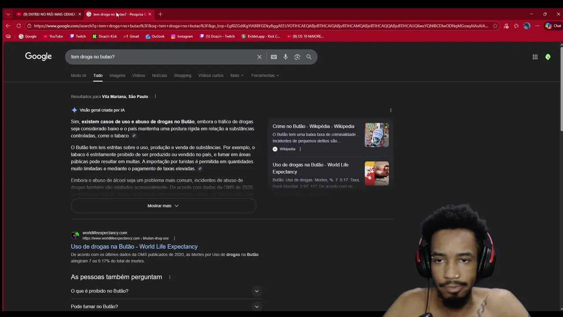Open location options next to Vila Mariana
Viewport: 563px width, 317px height.
[x=155, y=96]
